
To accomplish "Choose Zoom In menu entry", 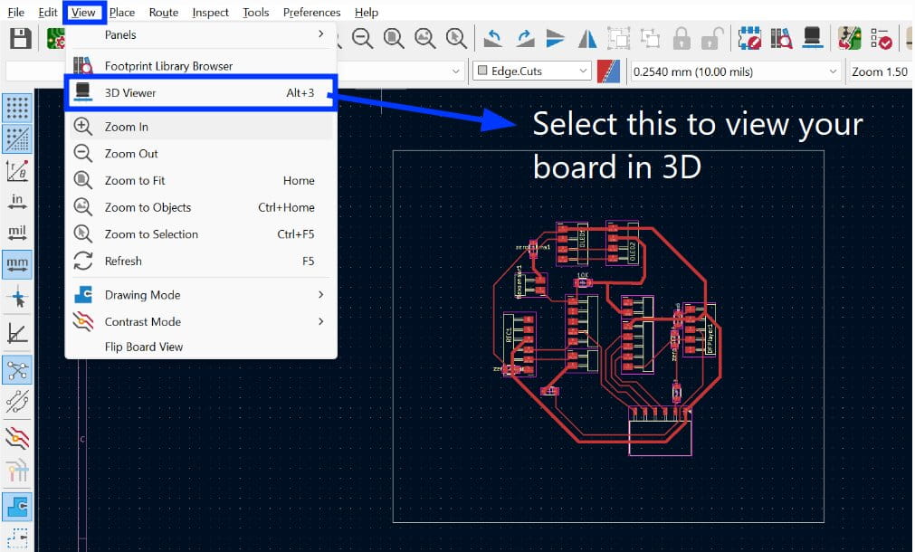I will [201, 127].
